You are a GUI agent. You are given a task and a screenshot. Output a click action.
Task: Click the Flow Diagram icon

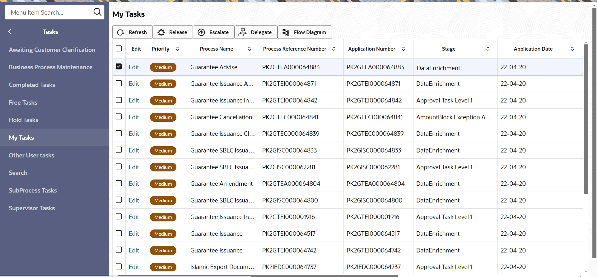(x=286, y=32)
